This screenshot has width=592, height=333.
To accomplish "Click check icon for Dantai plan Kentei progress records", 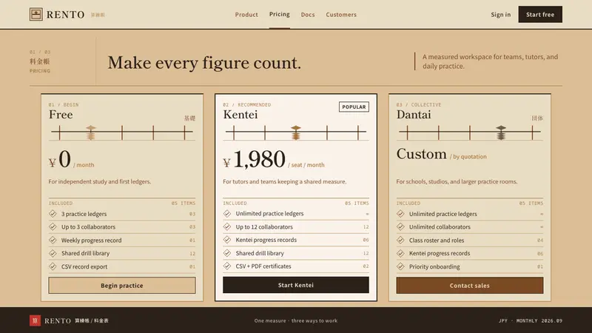I will click(x=400, y=253).
